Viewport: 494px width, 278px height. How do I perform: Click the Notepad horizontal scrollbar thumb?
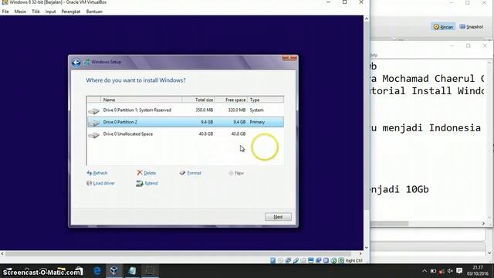pos(389,223)
